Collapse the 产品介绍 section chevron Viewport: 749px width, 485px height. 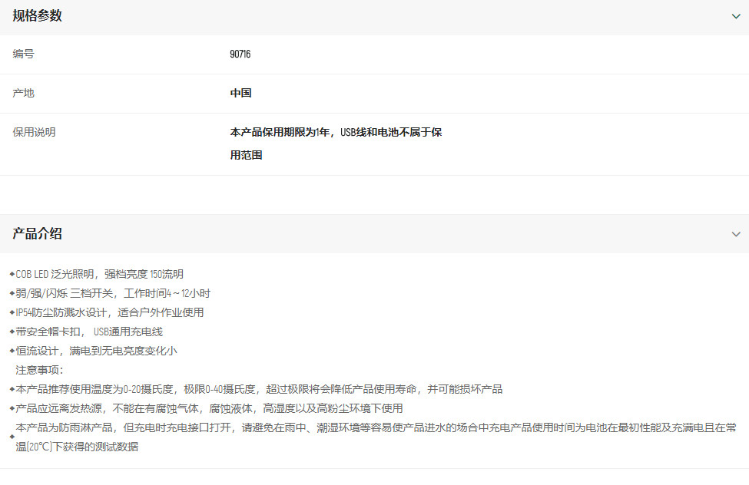[x=735, y=234]
